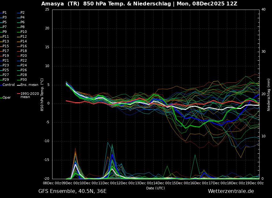Click the 25 temperature axis value
272x198 pixels.
click(47, 10)
